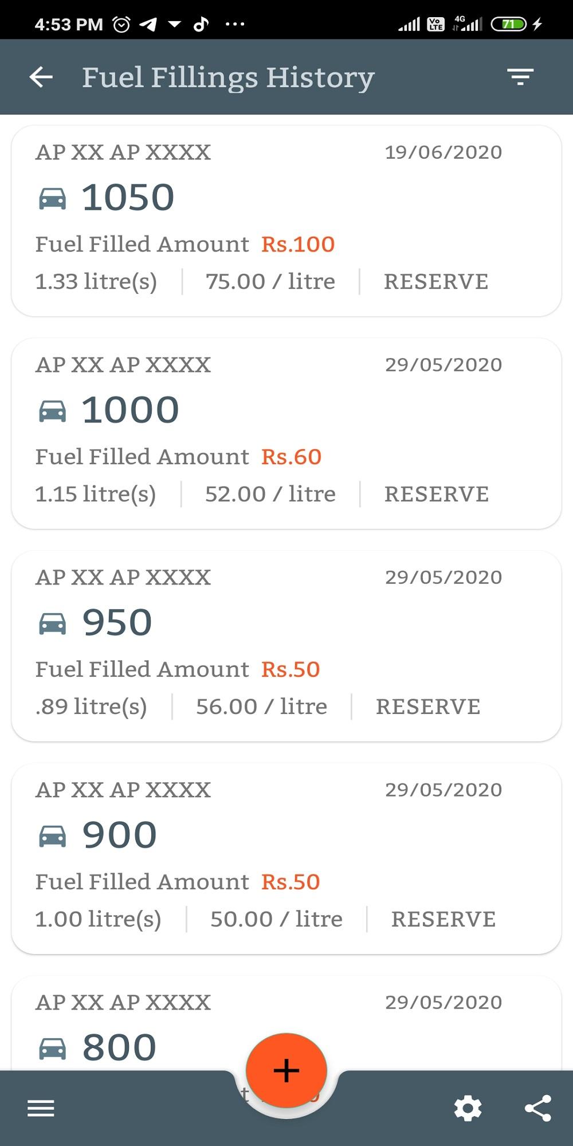Open settings gear icon
This screenshot has width=573, height=1146.
point(468,1108)
